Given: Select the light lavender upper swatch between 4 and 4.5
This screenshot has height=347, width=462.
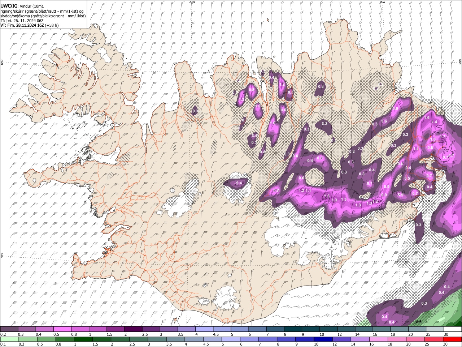Looking at the screenshot, I should tap(204, 329).
